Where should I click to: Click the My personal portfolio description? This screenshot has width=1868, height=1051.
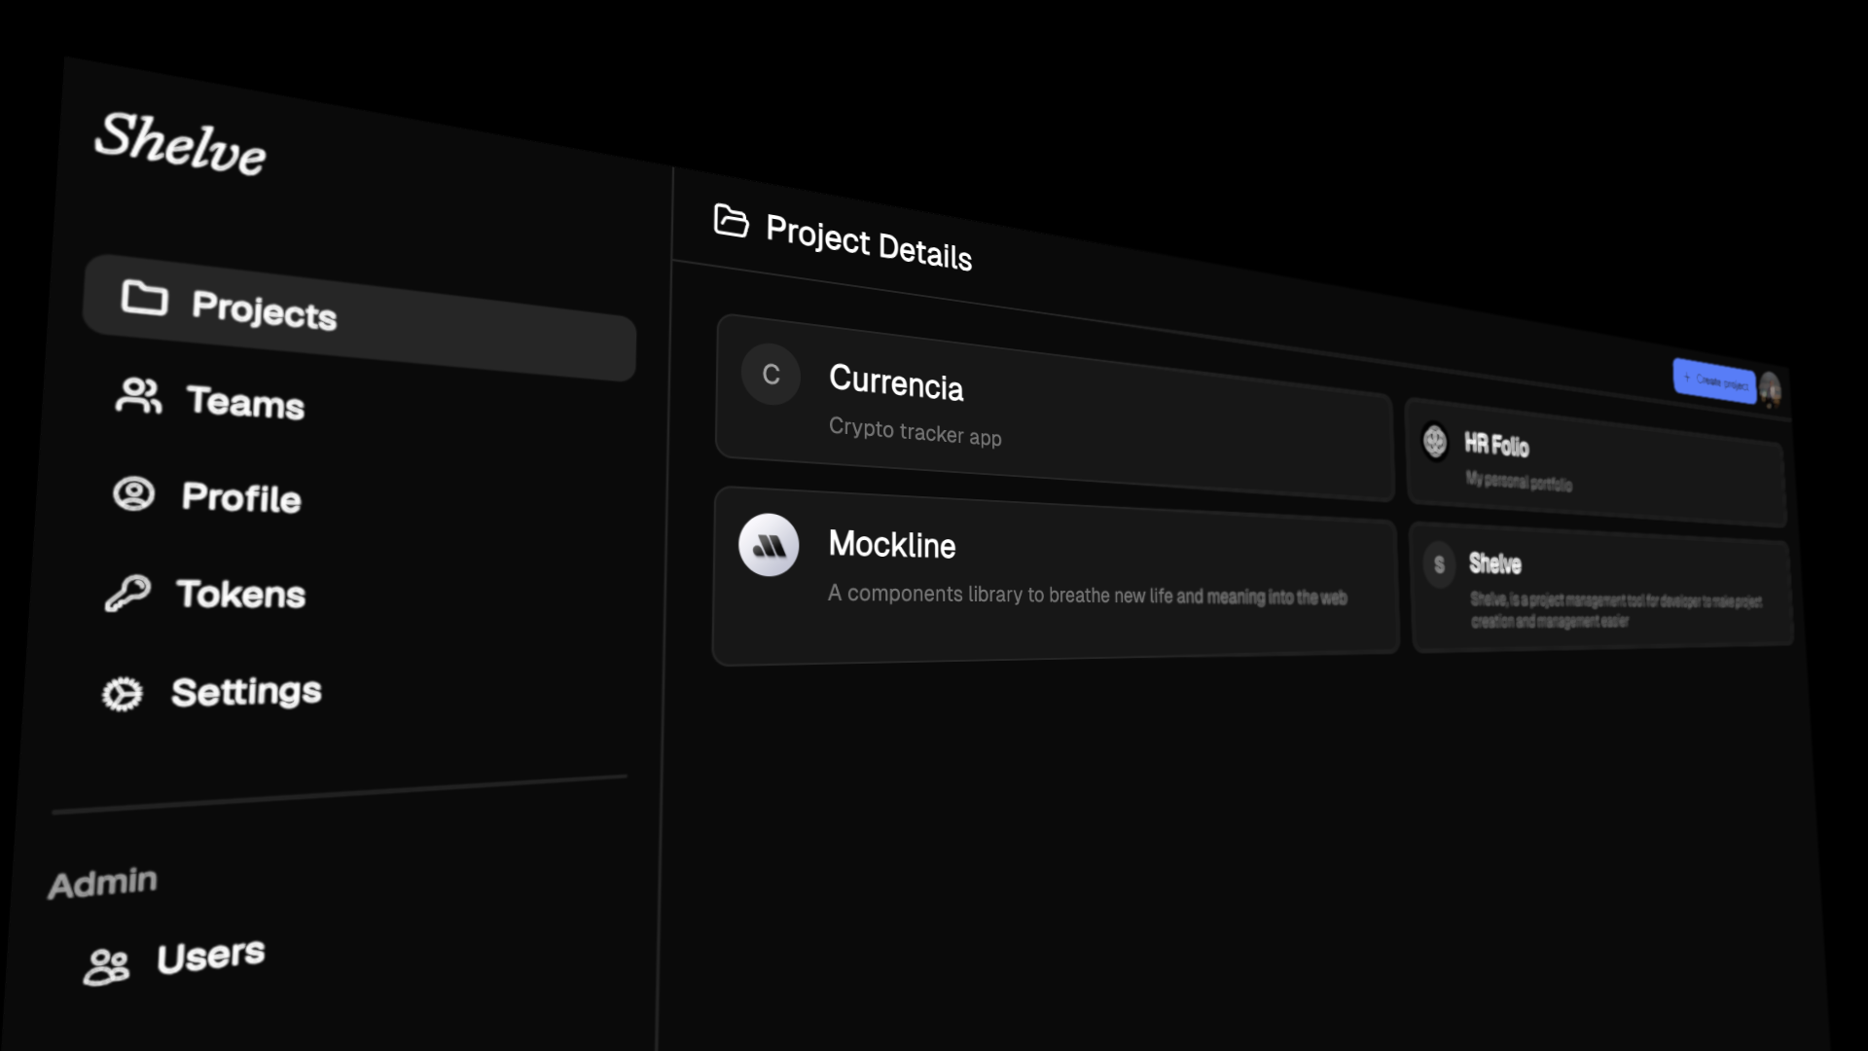coord(1519,481)
